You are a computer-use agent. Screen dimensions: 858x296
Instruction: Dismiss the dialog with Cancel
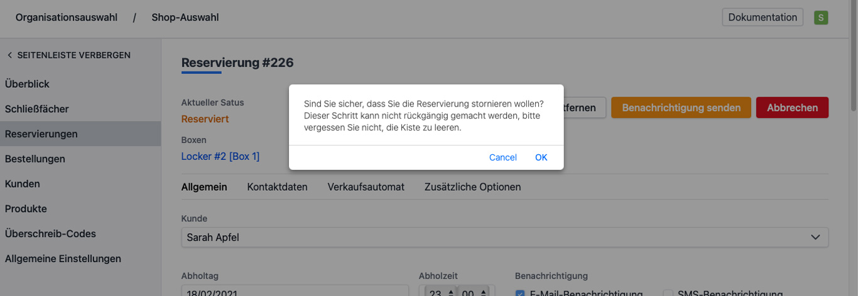(502, 157)
